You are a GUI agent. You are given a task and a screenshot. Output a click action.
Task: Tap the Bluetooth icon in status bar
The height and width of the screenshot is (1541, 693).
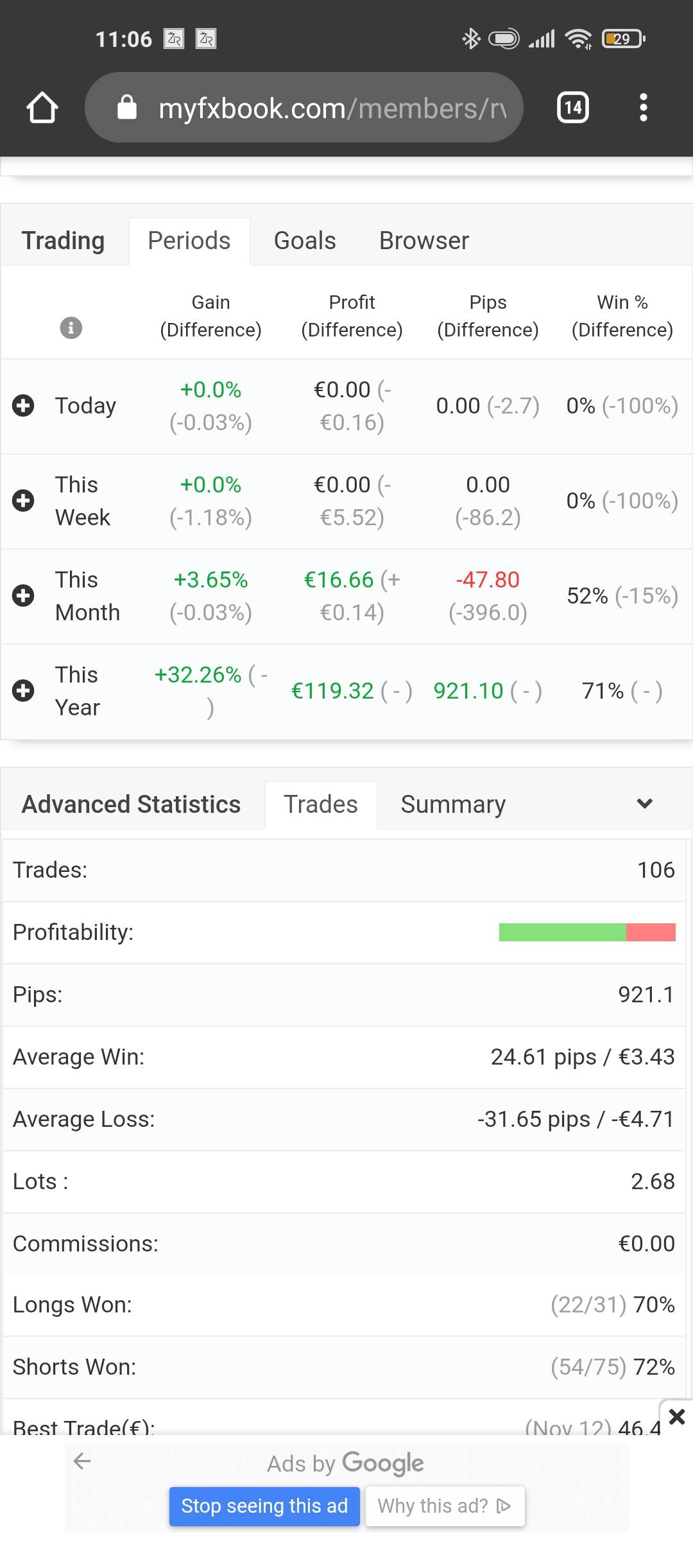(471, 39)
